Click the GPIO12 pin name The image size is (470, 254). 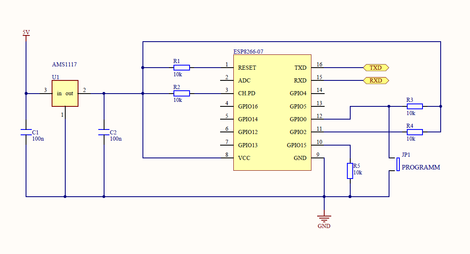coord(248,132)
